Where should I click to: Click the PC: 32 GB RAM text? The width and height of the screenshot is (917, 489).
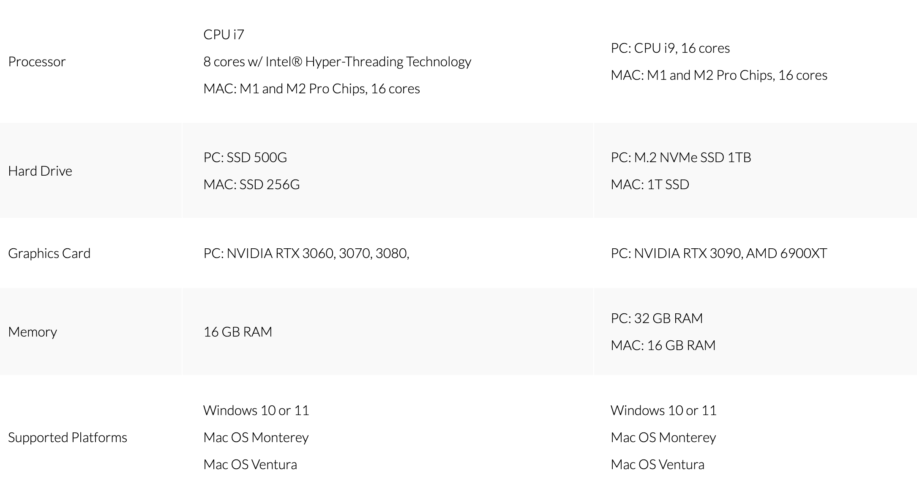click(x=657, y=318)
